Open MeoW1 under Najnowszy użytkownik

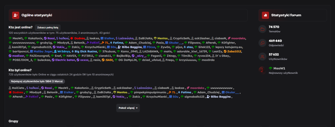pos(279,69)
